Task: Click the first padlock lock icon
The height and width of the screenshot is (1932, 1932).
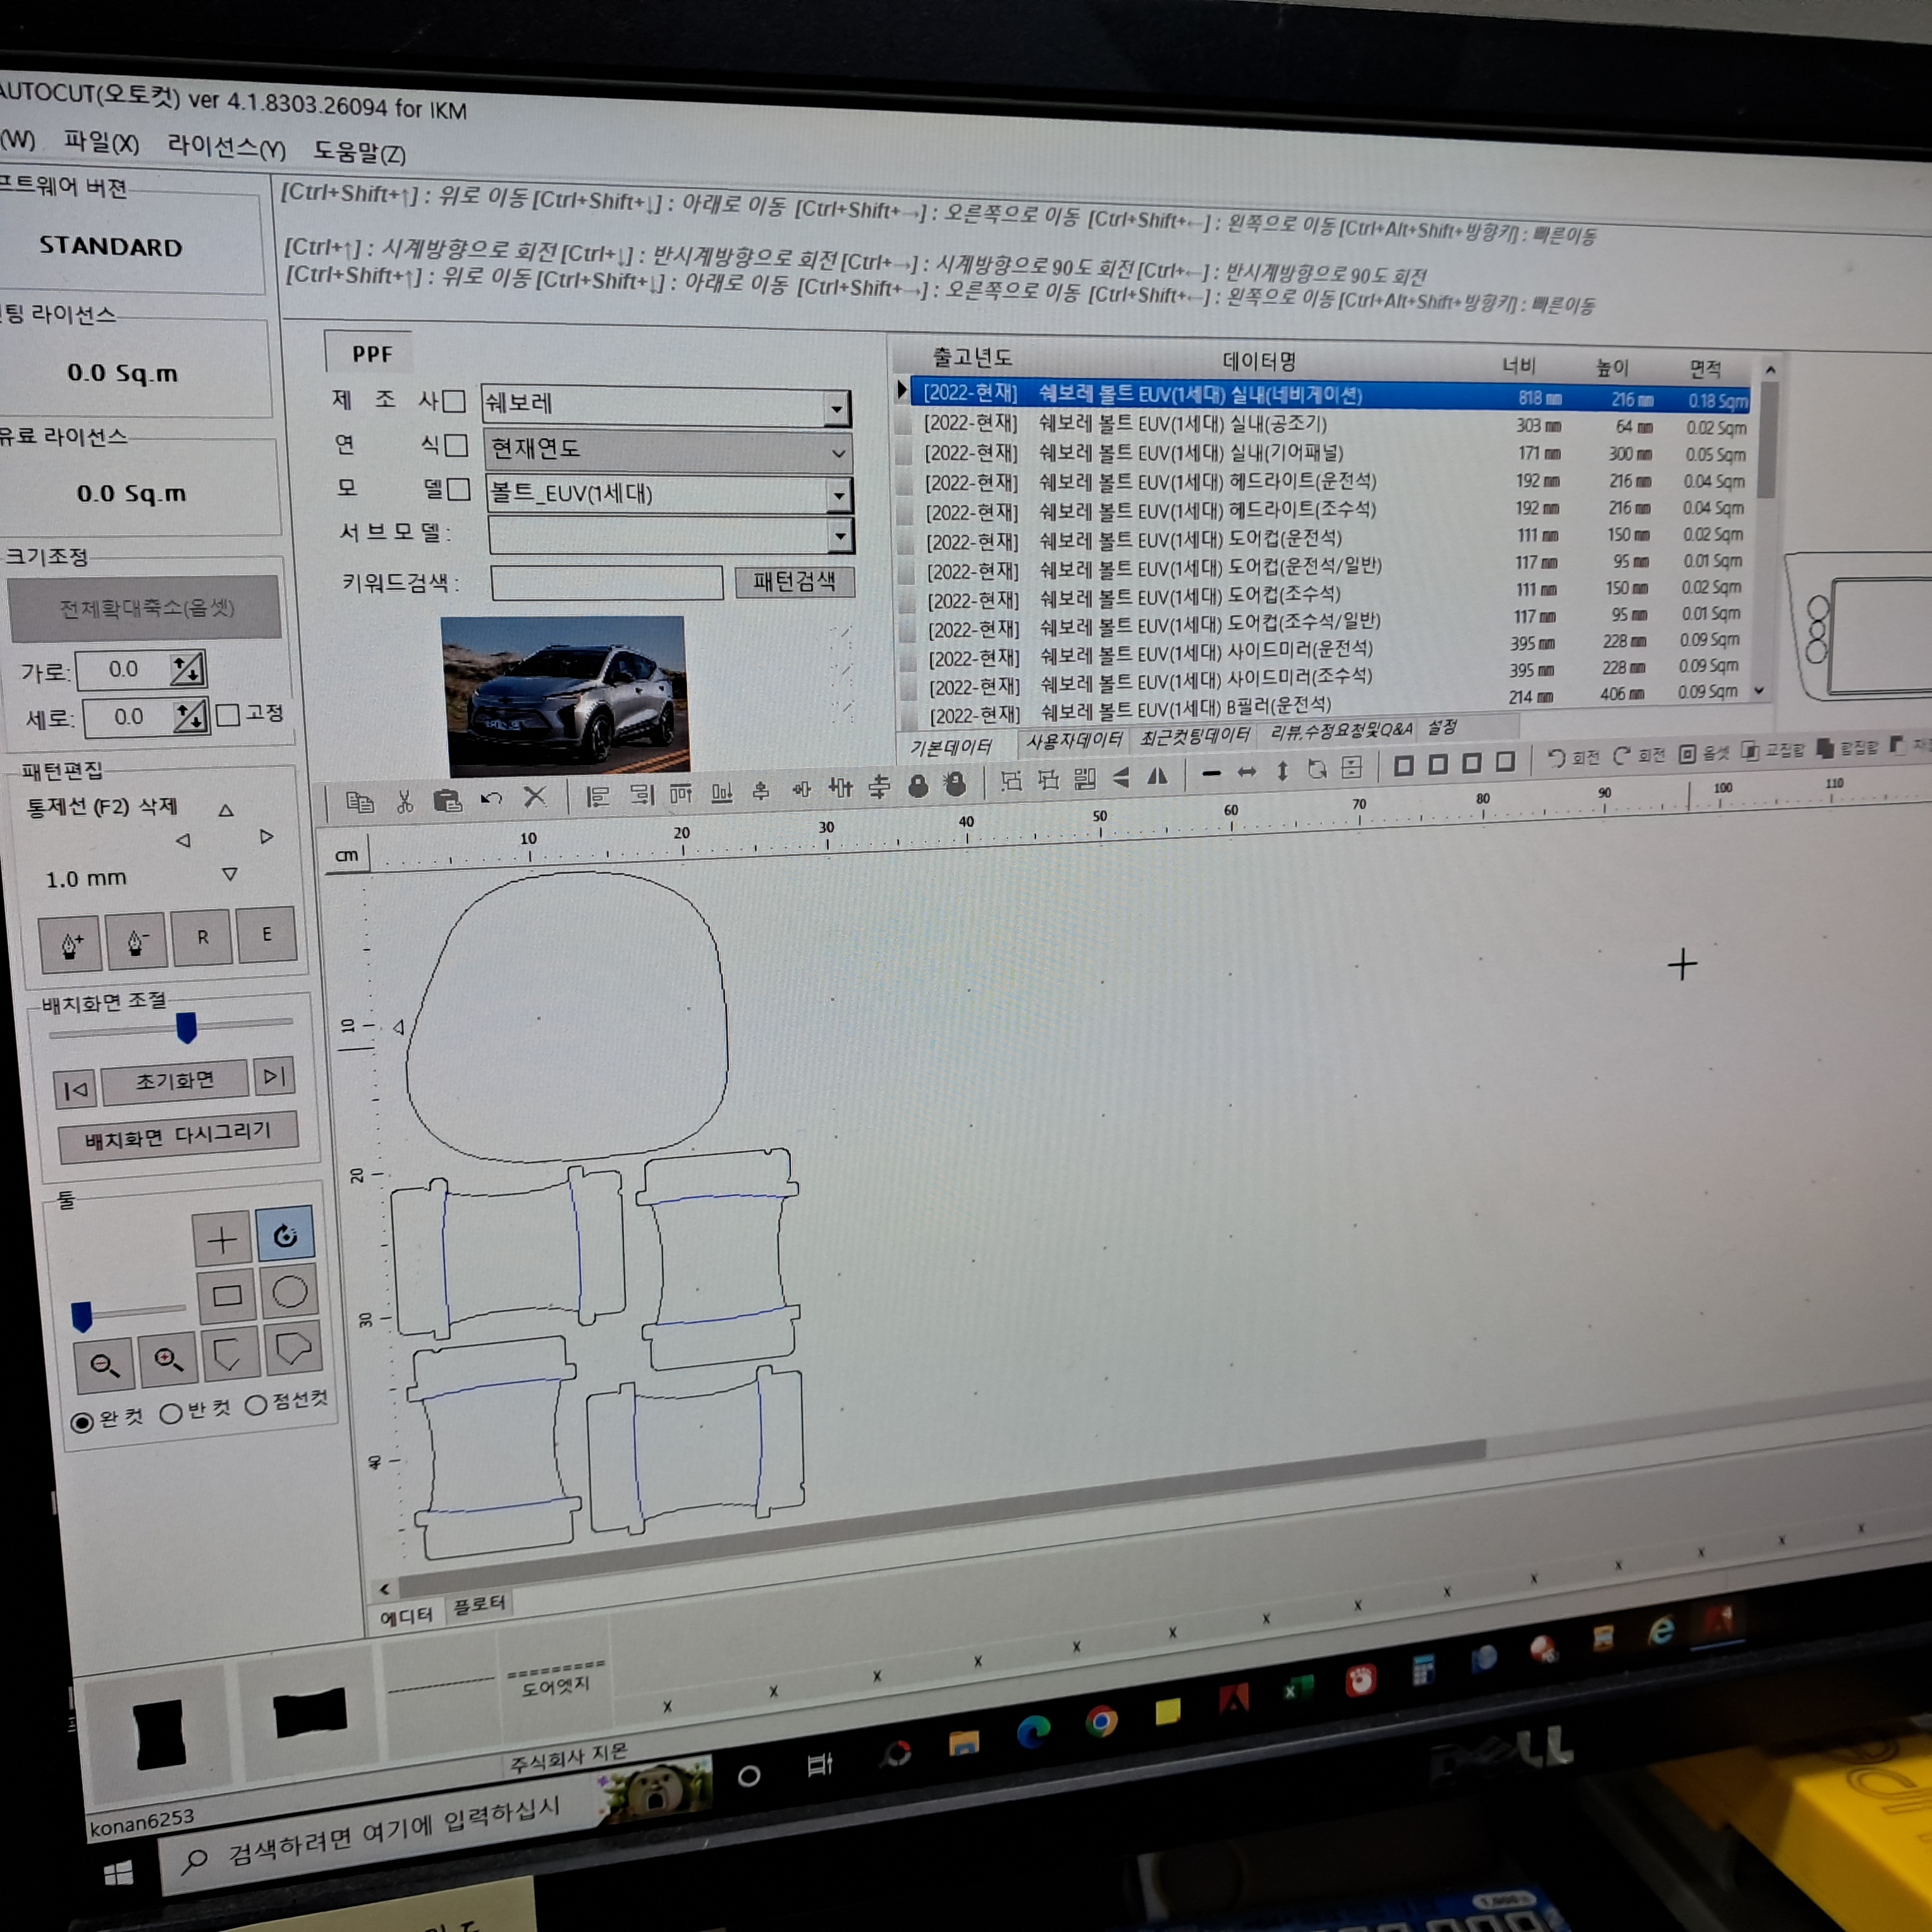Action: [918, 787]
